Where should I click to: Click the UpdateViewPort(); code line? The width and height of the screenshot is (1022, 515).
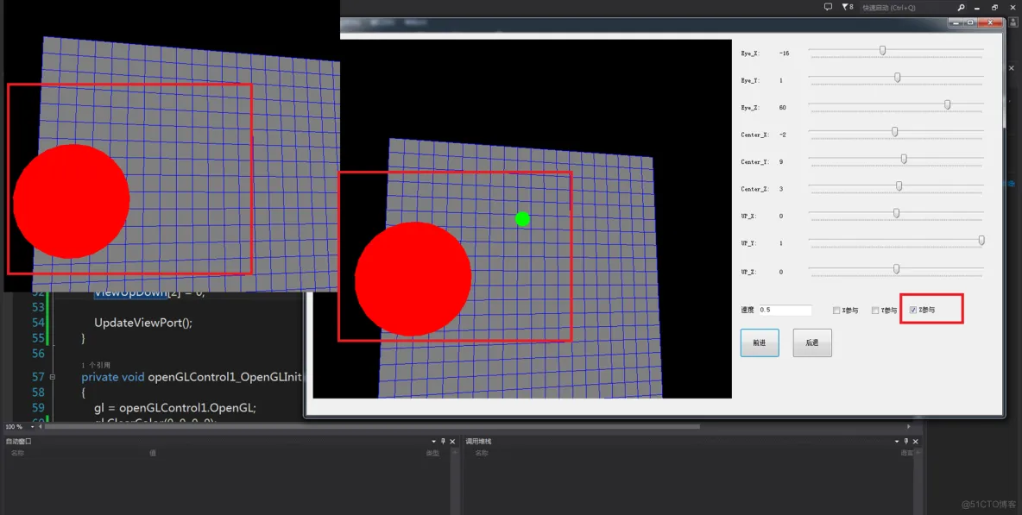pos(143,323)
